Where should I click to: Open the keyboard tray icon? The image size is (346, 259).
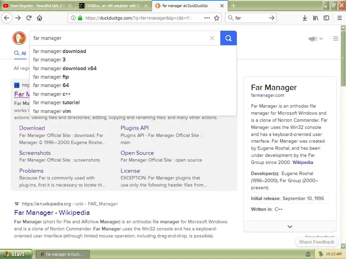click(x=308, y=254)
